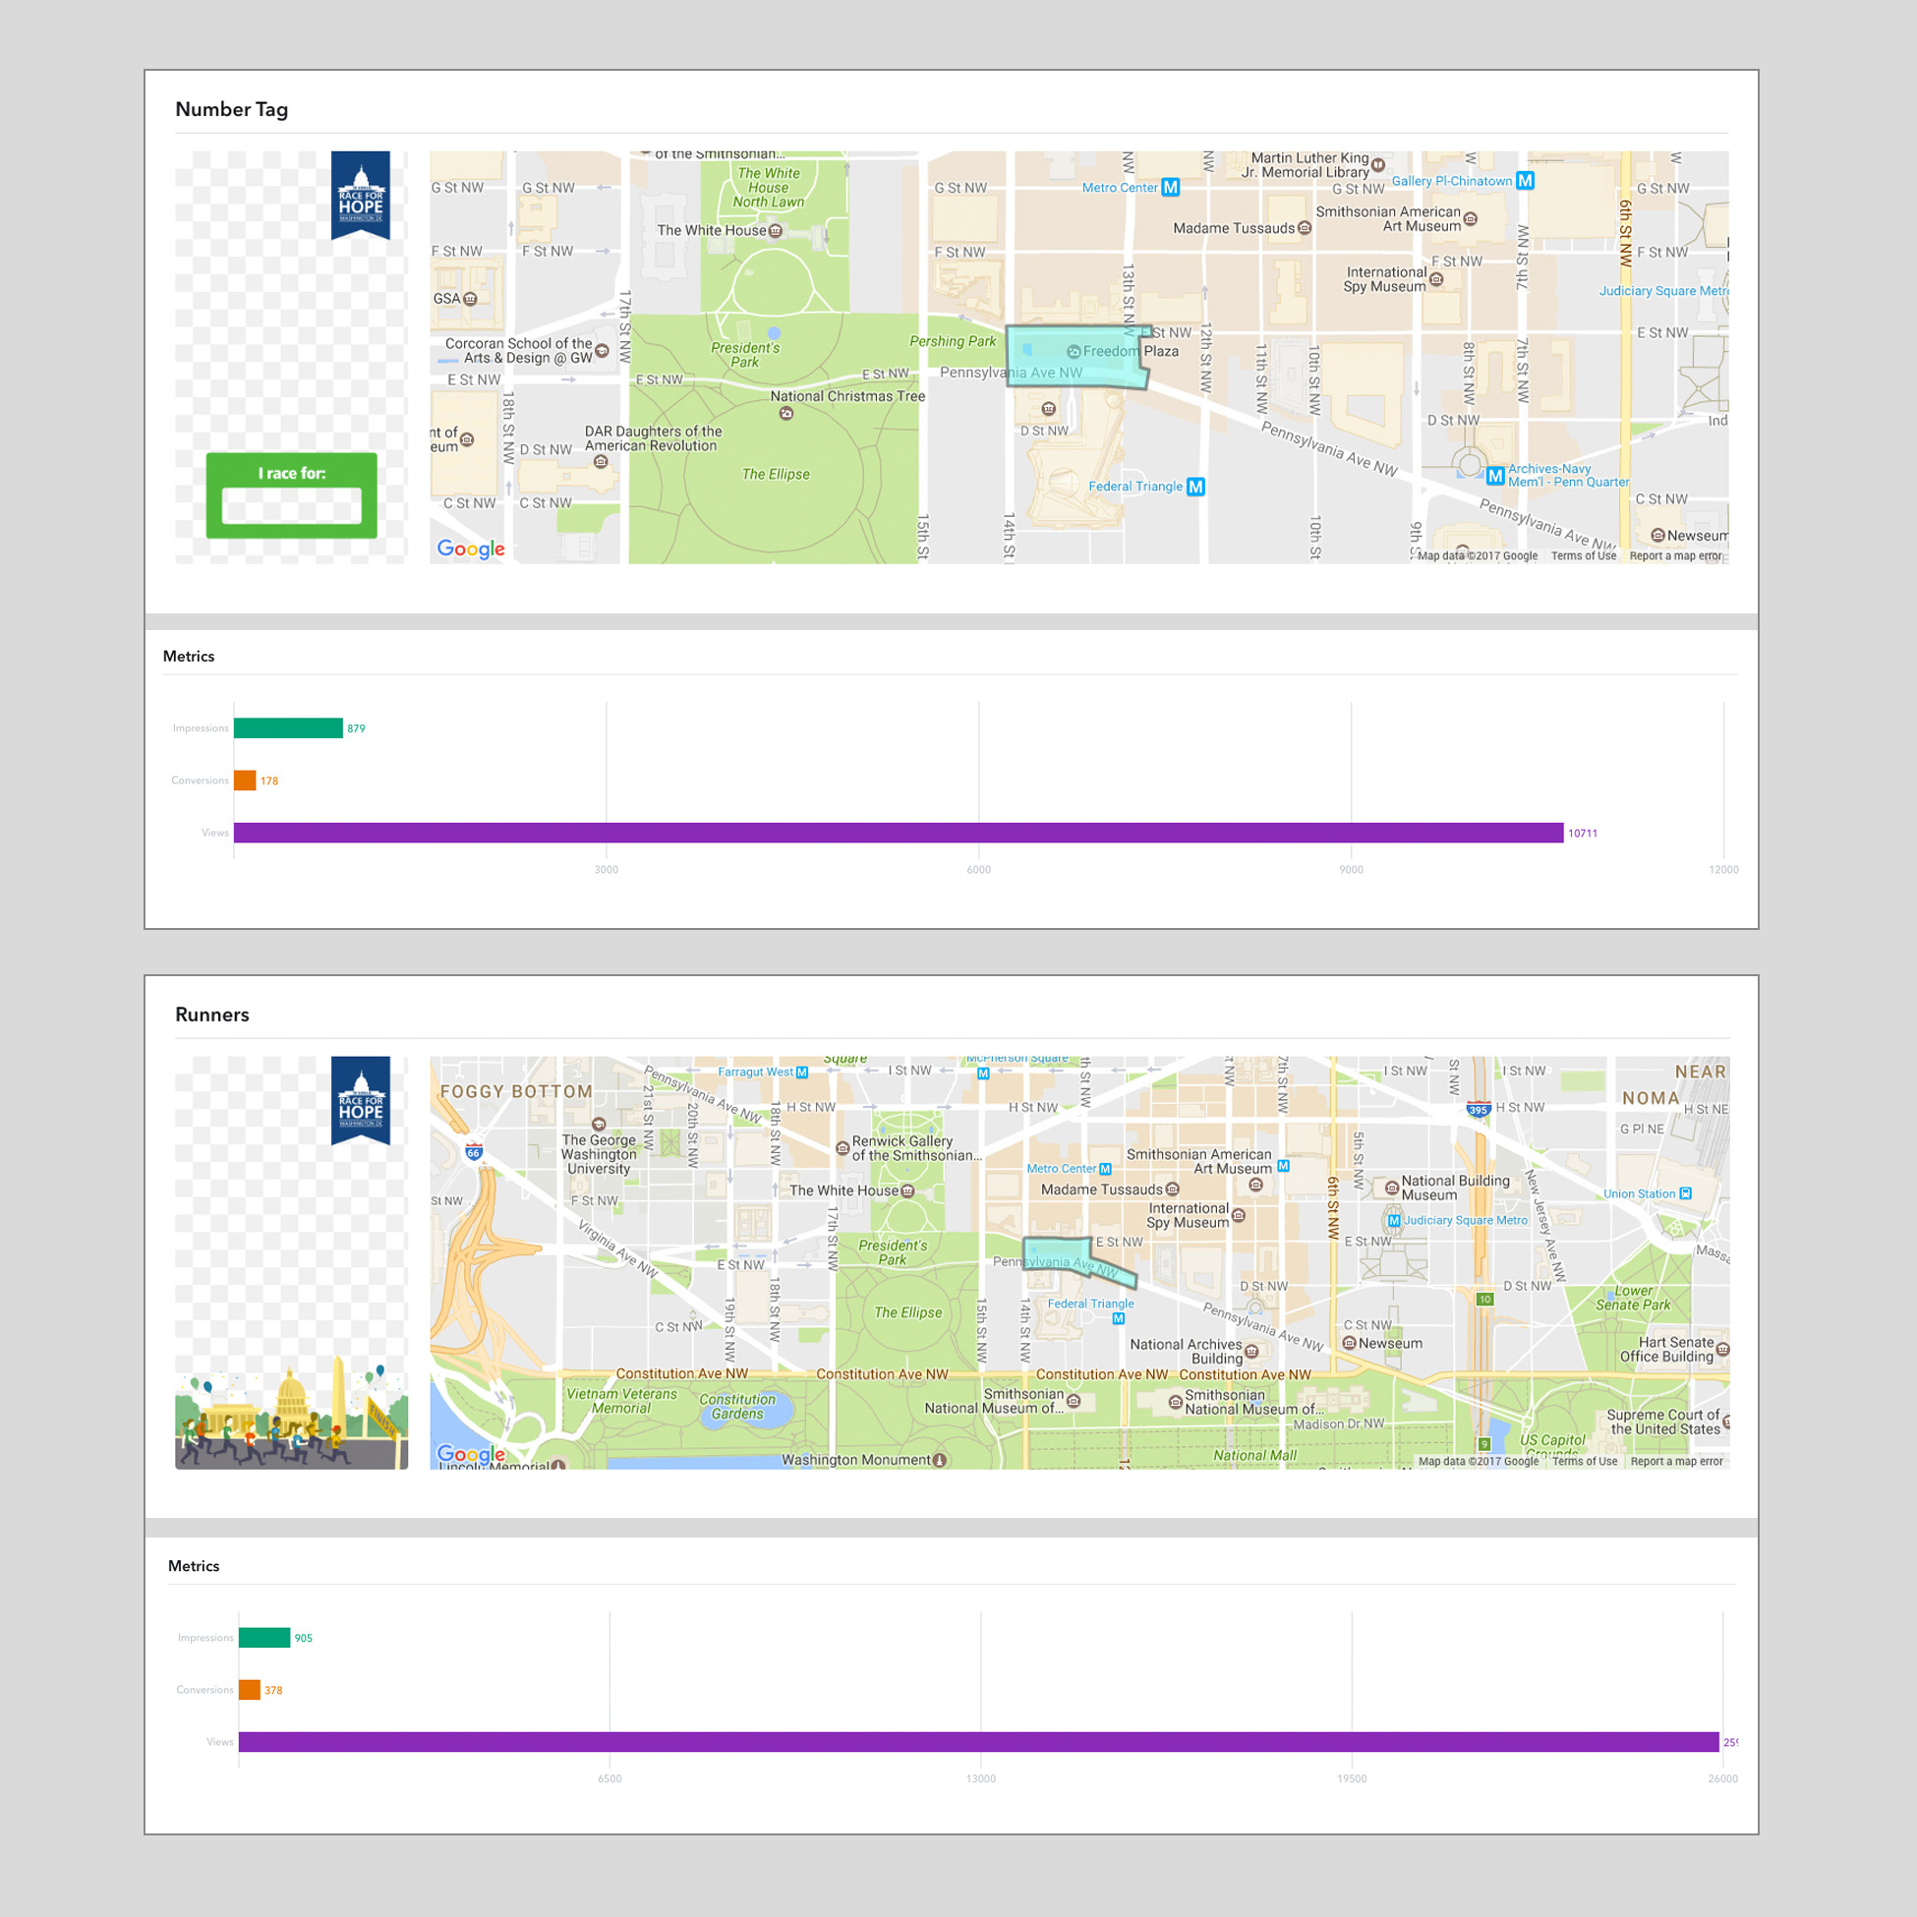The image size is (1917, 1917).
Task: Click the Freedom Plaza camera icon
Action: pyautogui.click(x=1074, y=351)
